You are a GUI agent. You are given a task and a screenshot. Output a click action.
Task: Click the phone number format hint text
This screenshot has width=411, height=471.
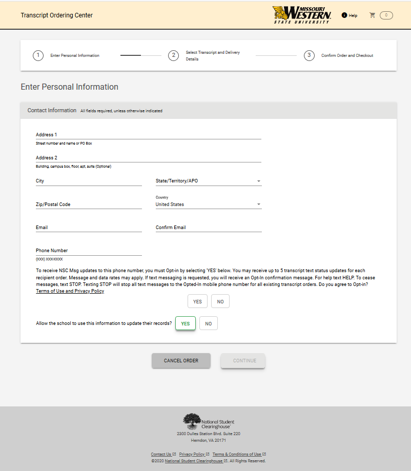[49, 259]
